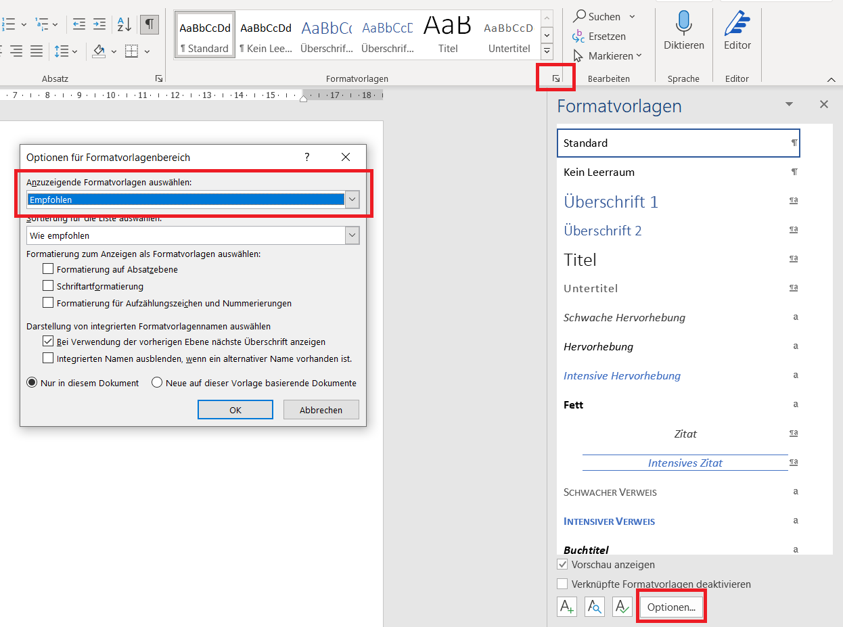The height and width of the screenshot is (627, 843).
Task: Click the Optionen... button
Action: pos(671,607)
